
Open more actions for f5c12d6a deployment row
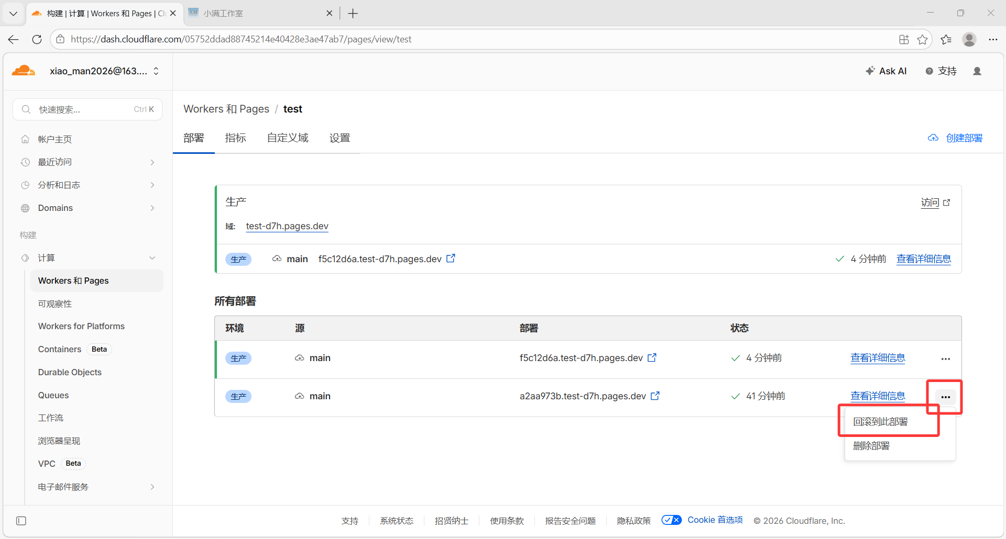point(945,358)
